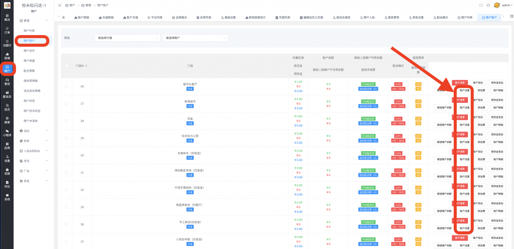Toggle sidebar collapse icon before breadcrumb
Image resolution: width=514 pixels, height=249 pixels.
(x=60, y=5)
